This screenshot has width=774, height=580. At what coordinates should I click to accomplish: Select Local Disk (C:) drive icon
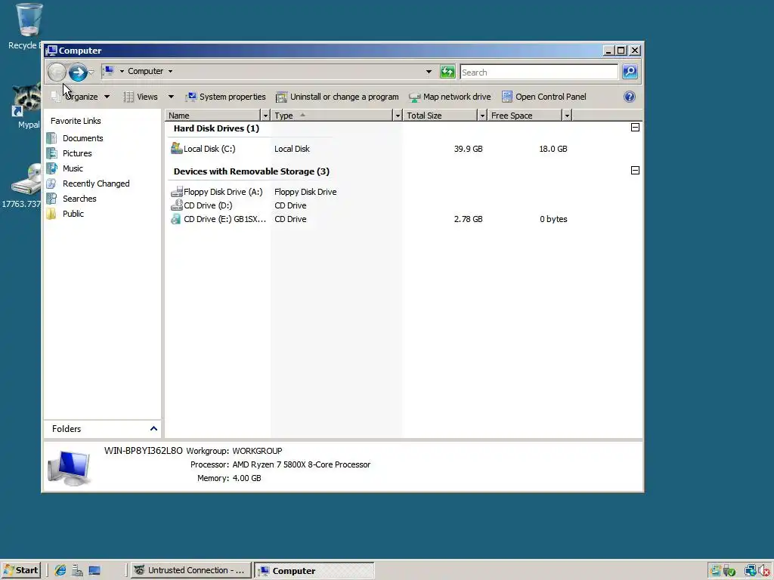[x=176, y=148]
